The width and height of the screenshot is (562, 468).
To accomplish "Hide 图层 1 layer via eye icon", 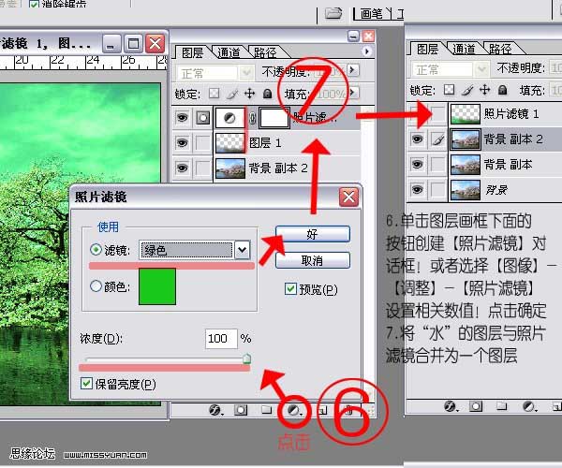I will 182,143.
